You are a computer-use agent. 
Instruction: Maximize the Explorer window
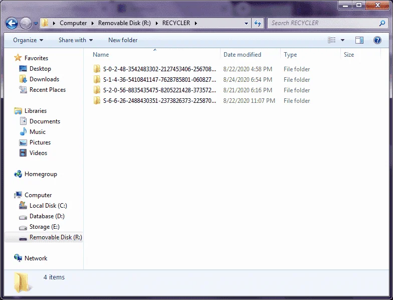point(359,5)
